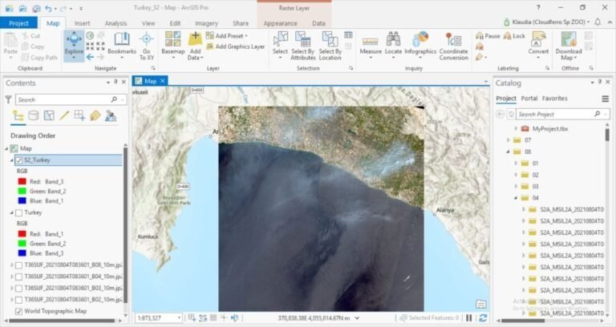
Task: Click the green Band_2 swatch under S2_Turkey
Action: click(x=22, y=192)
